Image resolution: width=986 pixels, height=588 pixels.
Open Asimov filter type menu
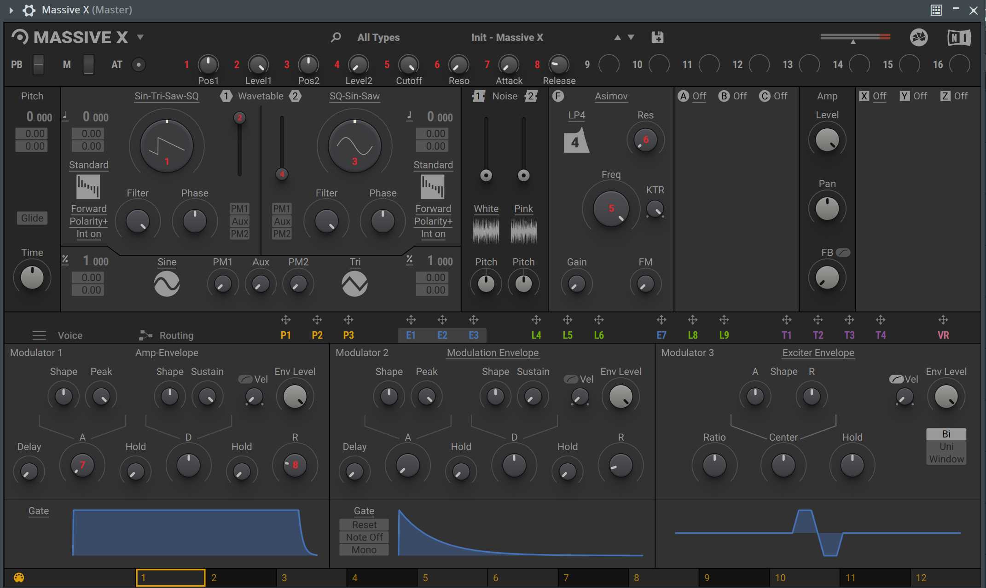(611, 96)
